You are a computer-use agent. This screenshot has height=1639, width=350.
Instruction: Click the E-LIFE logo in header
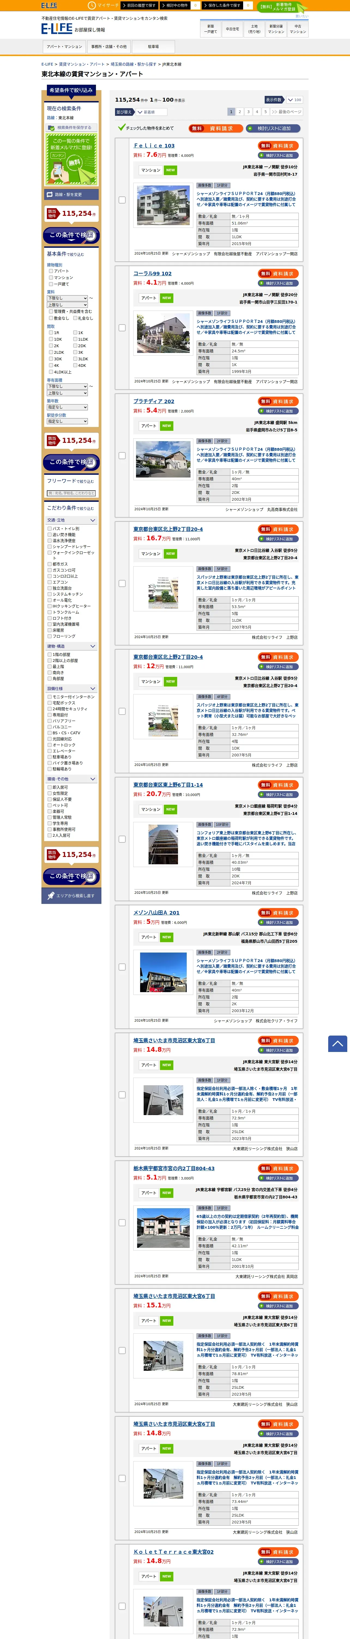point(56,29)
